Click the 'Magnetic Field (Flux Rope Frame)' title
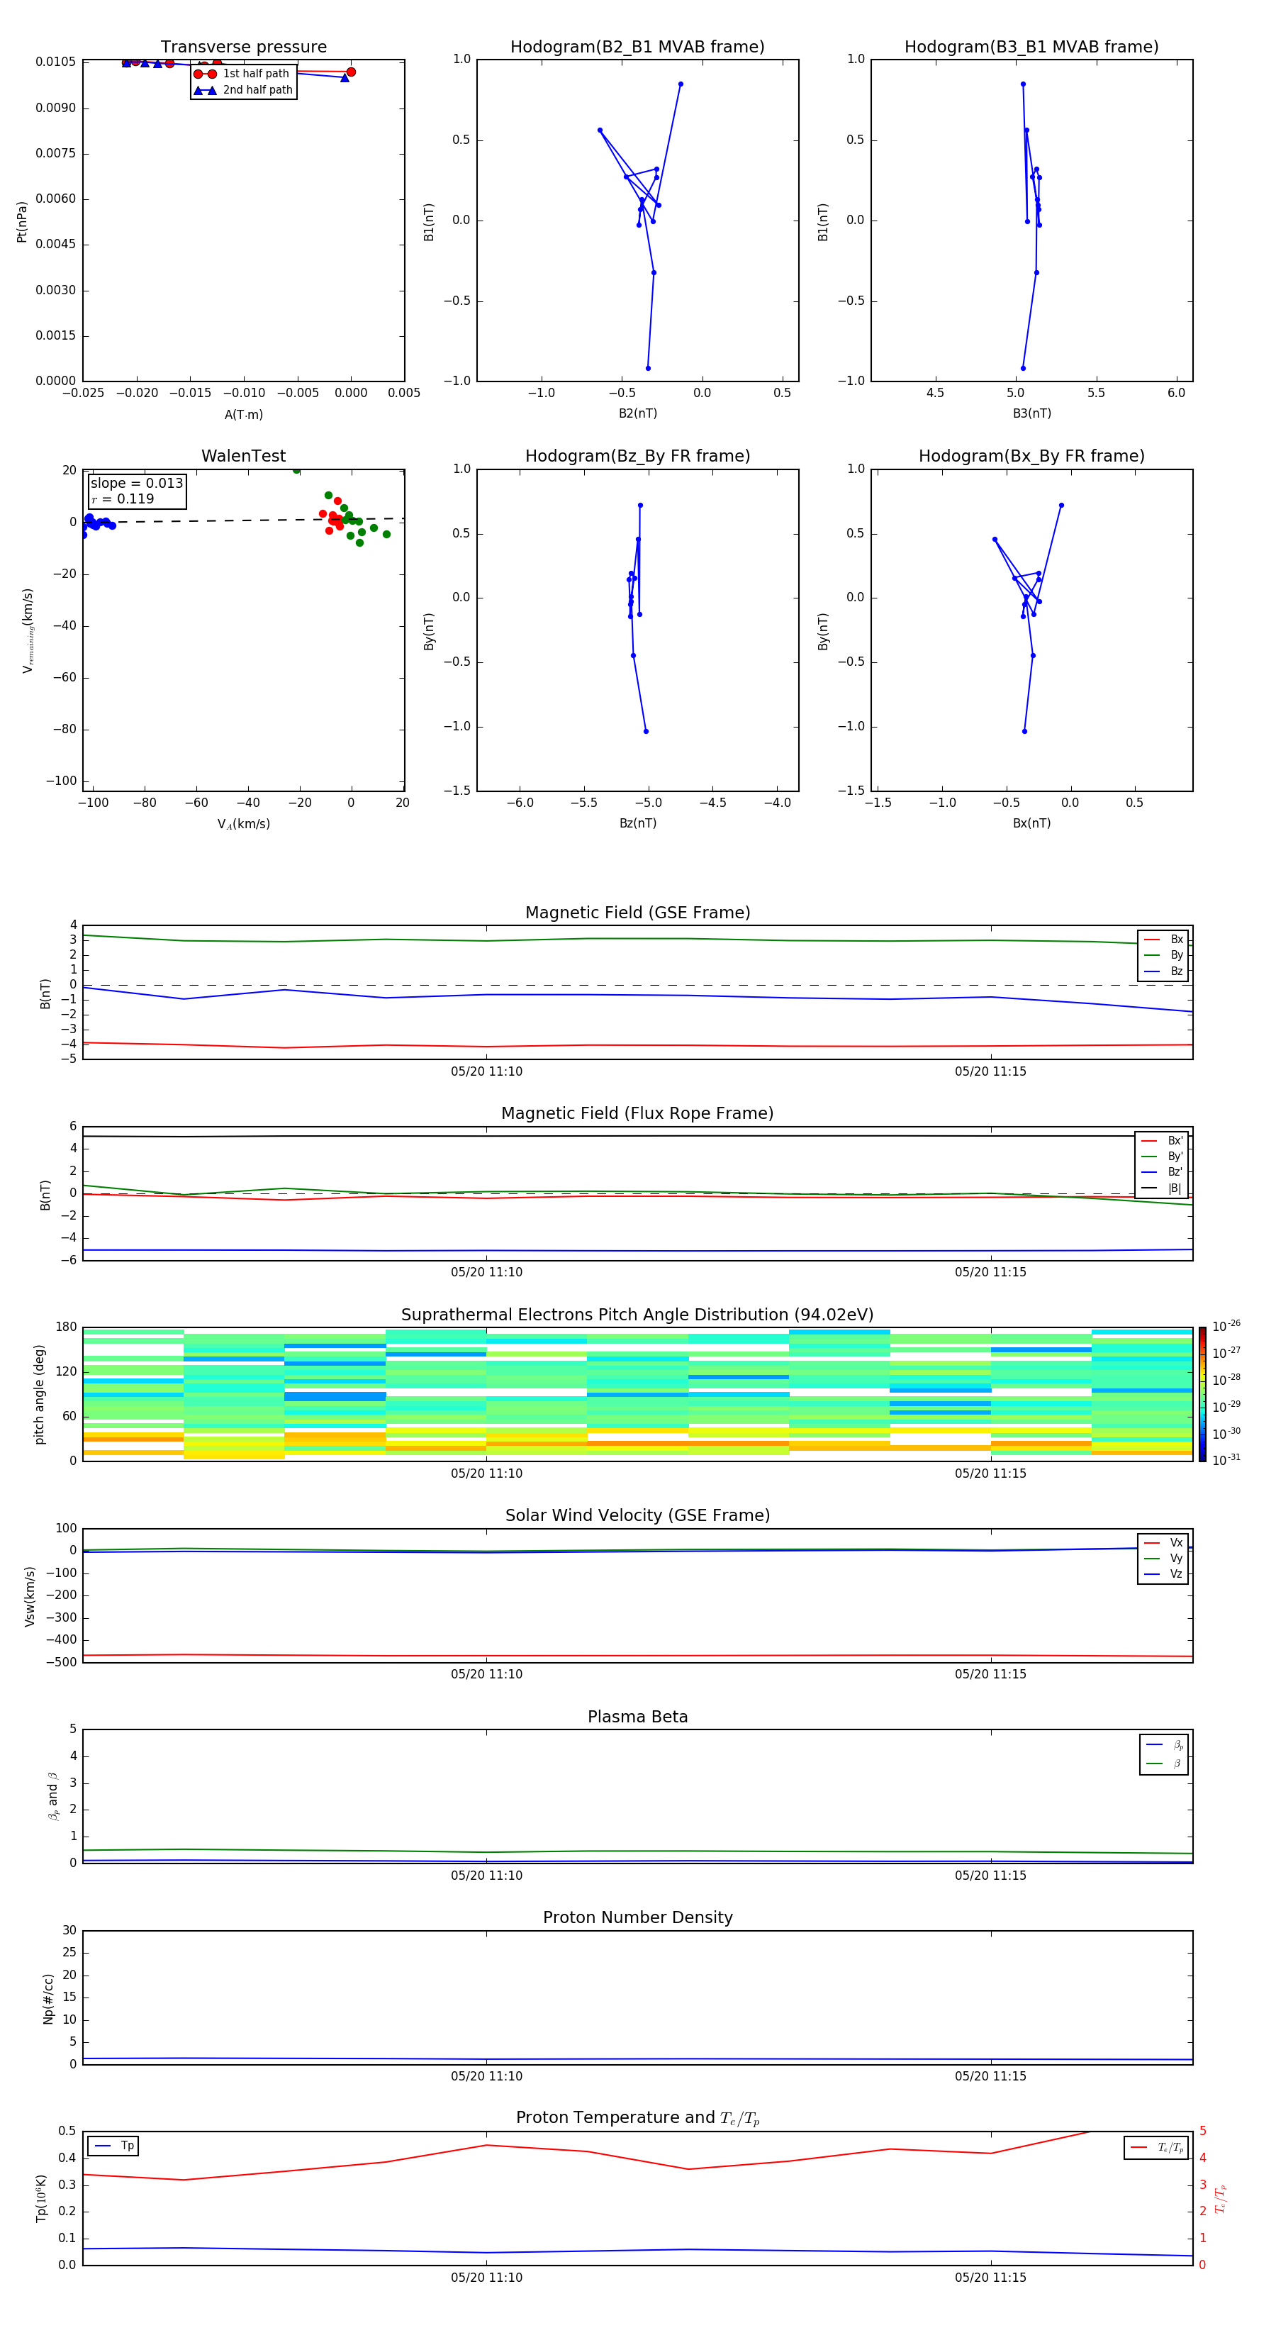This screenshot has height=2340, width=1276. pos(637,1114)
